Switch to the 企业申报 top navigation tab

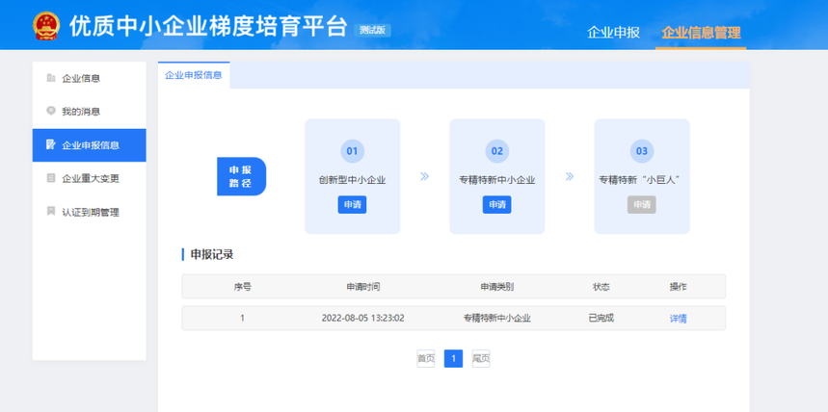coord(613,33)
